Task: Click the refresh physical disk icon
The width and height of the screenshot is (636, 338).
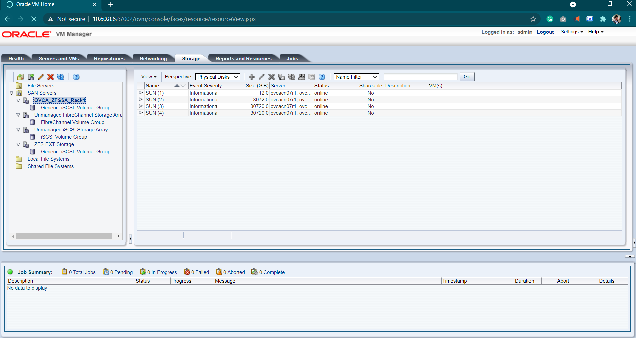Action: 292,77
